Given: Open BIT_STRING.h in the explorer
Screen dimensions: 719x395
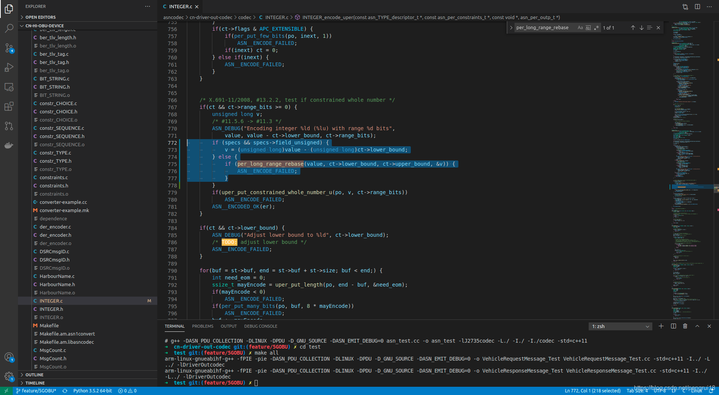Looking at the screenshot, I should (55, 87).
